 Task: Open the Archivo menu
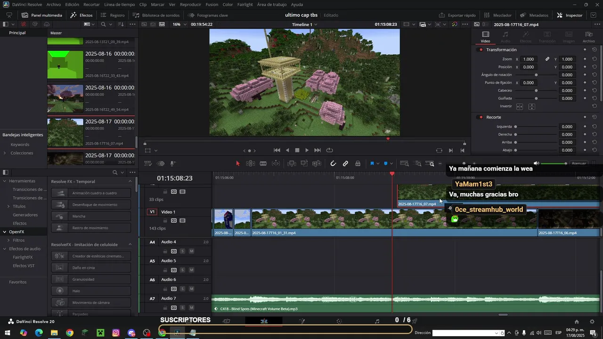[x=54, y=4]
